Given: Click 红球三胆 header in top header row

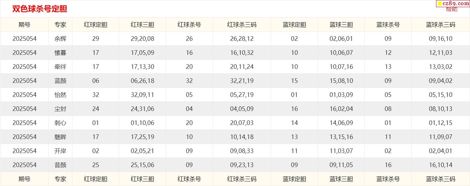Looking at the screenshot, I should tap(143, 24).
